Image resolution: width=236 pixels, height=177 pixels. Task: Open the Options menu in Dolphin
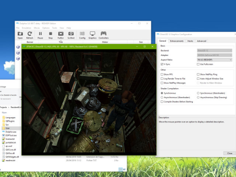pos(46,28)
